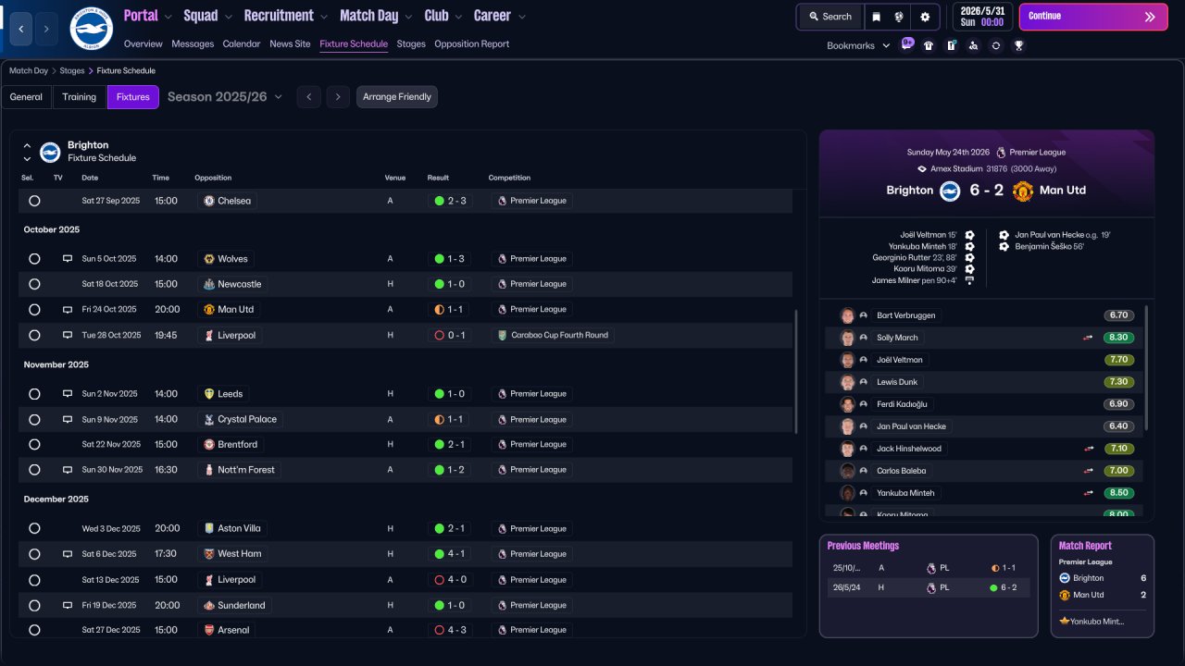Screen dimensions: 1185x666
Task: Click the Search button
Action: 829,17
